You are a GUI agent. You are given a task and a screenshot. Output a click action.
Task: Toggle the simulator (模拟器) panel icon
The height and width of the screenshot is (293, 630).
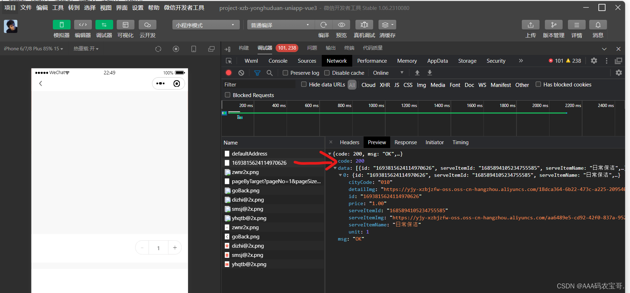coord(61,25)
